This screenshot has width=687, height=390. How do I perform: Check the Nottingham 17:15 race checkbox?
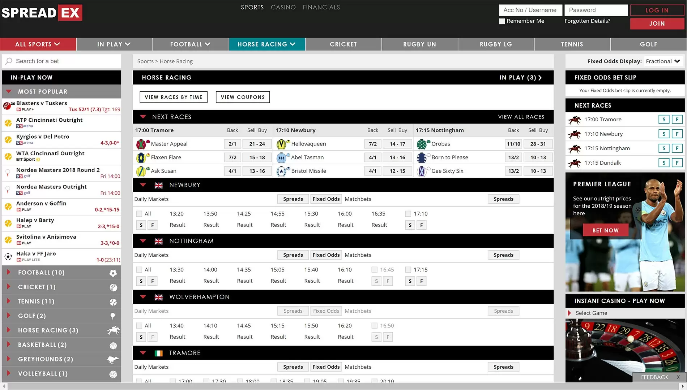408,270
